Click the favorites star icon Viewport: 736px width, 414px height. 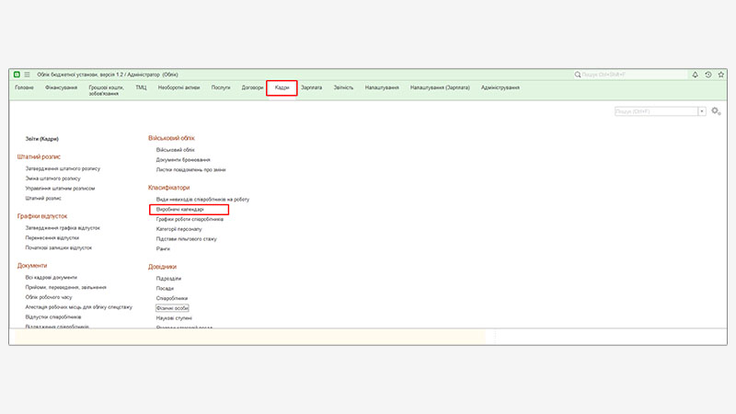pos(719,74)
